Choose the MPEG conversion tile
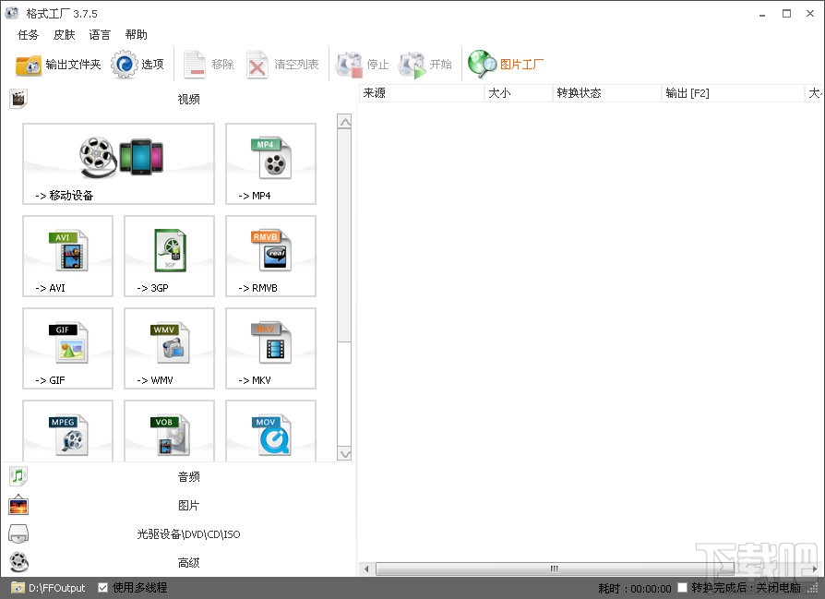825x599 pixels. coord(68,431)
